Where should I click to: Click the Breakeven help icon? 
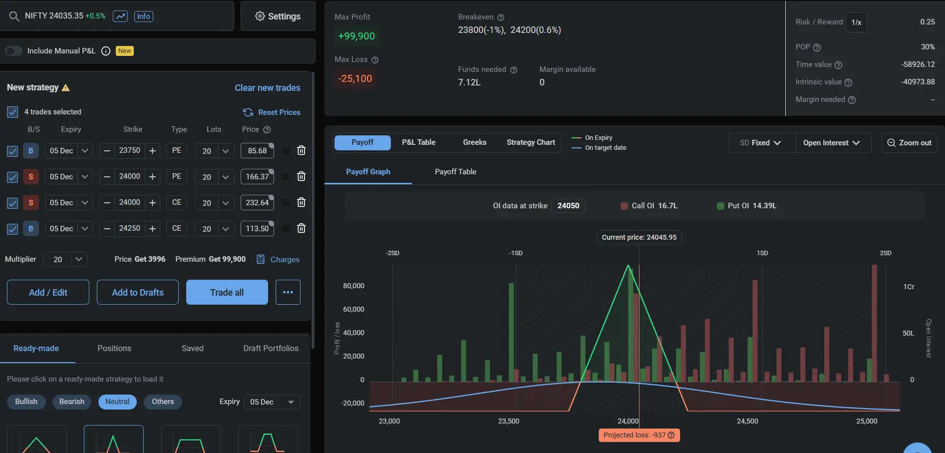point(501,17)
